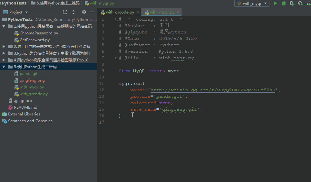Click the weixin.qq.com URL string
Image resolution: width=311 pixels, height=182 pixels.
pyautogui.click(x=213, y=90)
